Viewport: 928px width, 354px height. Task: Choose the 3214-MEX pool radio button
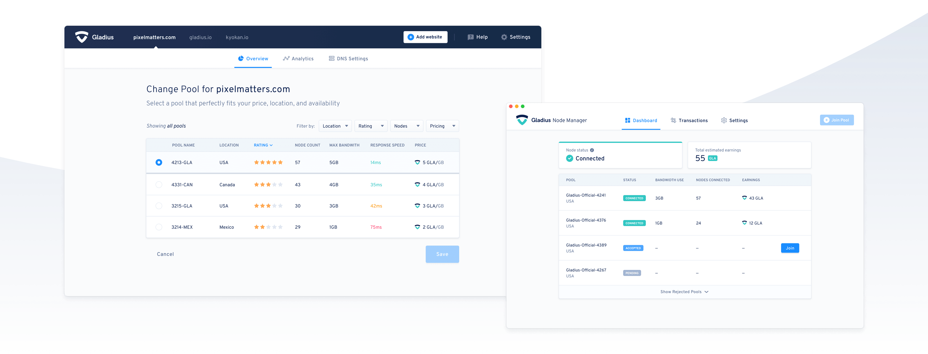pos(159,227)
